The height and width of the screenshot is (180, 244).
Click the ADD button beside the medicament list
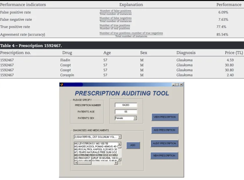(133, 145)
